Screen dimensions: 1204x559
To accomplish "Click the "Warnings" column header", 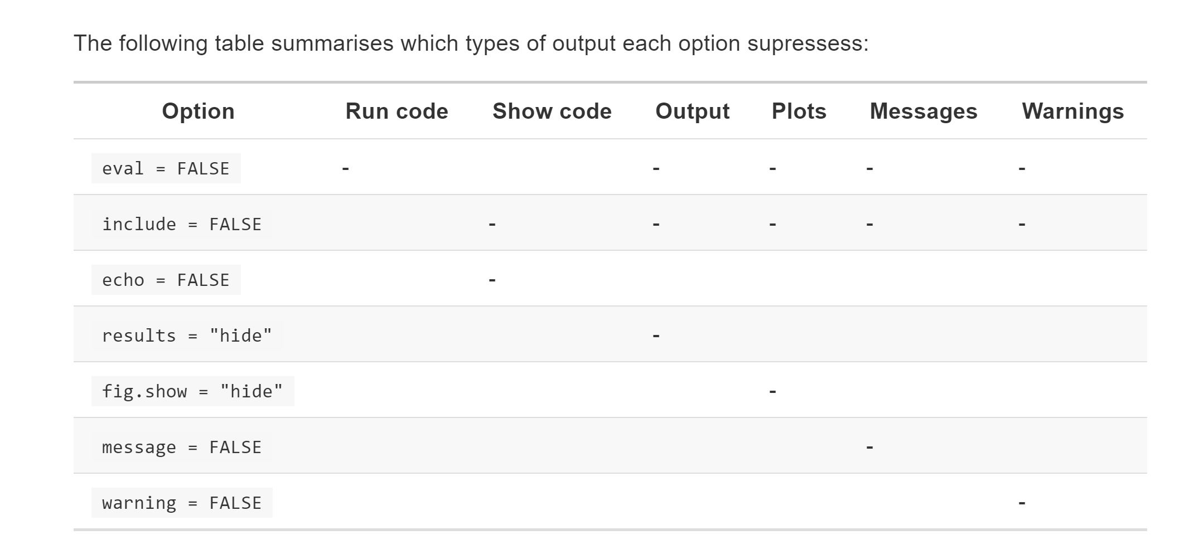I will [1072, 111].
